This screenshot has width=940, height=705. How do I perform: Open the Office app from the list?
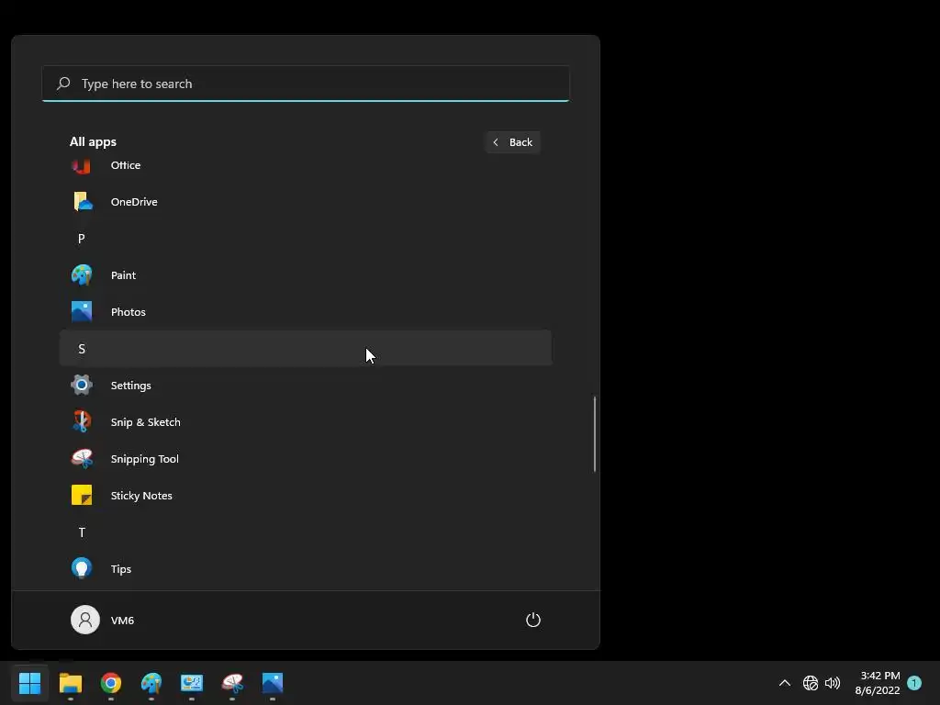(x=305, y=165)
